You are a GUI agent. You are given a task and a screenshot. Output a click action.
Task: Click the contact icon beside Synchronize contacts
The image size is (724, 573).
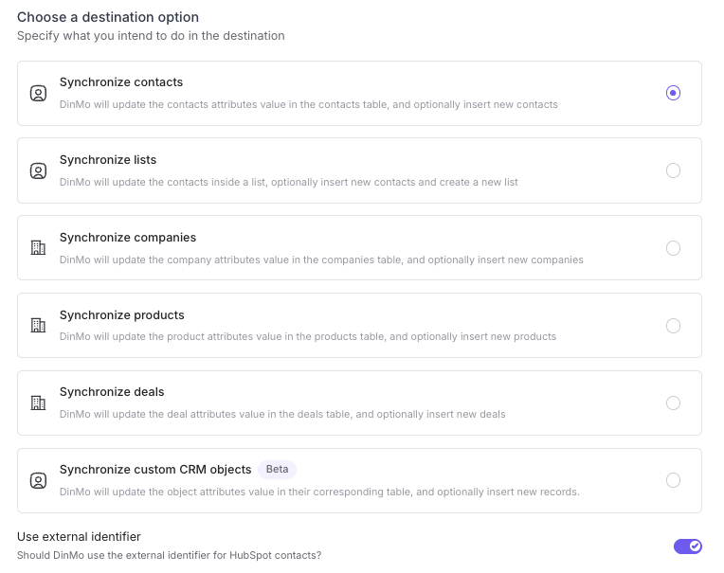pyautogui.click(x=38, y=93)
